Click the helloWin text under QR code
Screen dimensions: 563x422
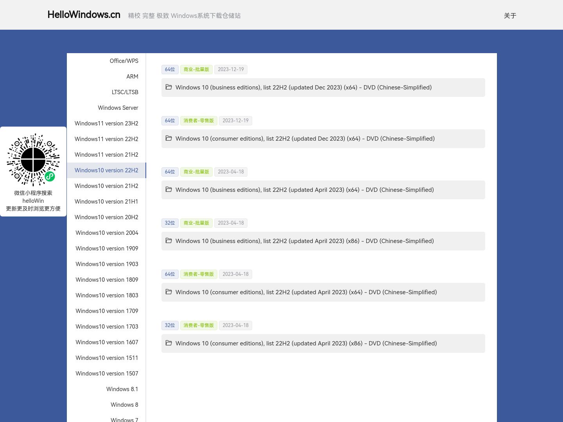pos(33,201)
